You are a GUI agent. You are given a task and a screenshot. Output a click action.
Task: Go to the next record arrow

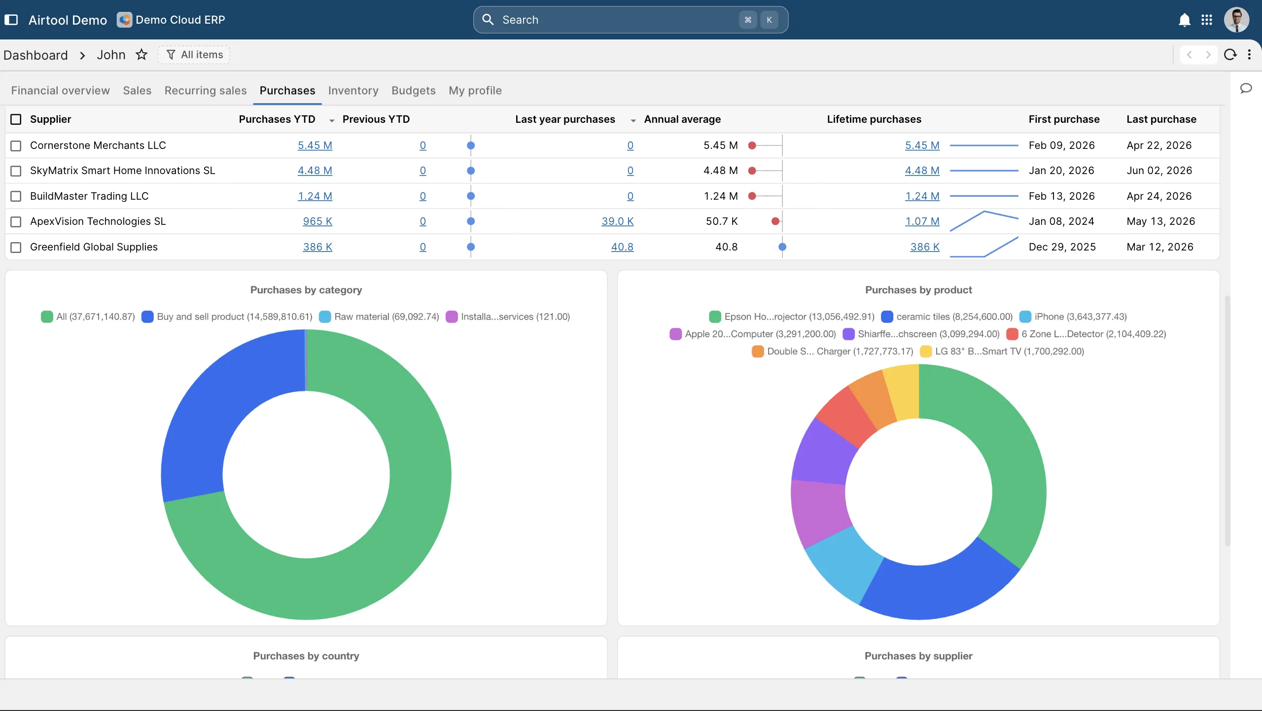tap(1208, 55)
